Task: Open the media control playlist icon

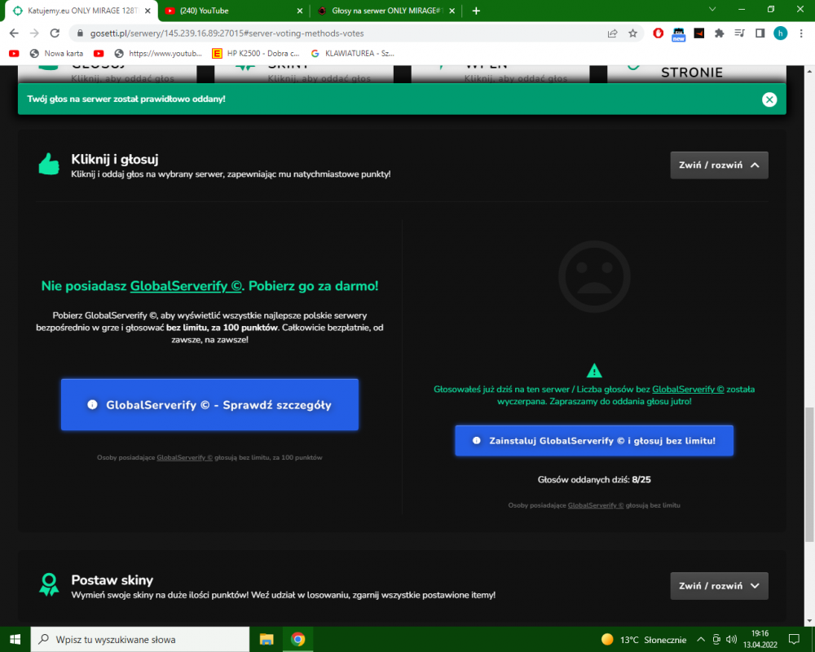Action: tap(740, 33)
